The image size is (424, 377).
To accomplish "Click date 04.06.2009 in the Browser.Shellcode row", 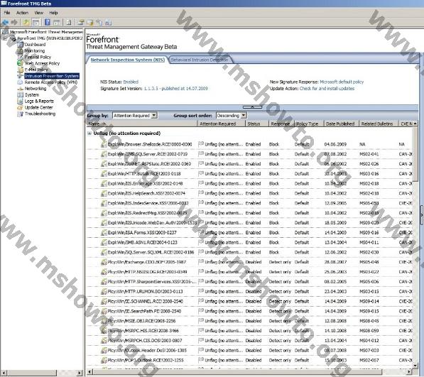I will (335, 144).
